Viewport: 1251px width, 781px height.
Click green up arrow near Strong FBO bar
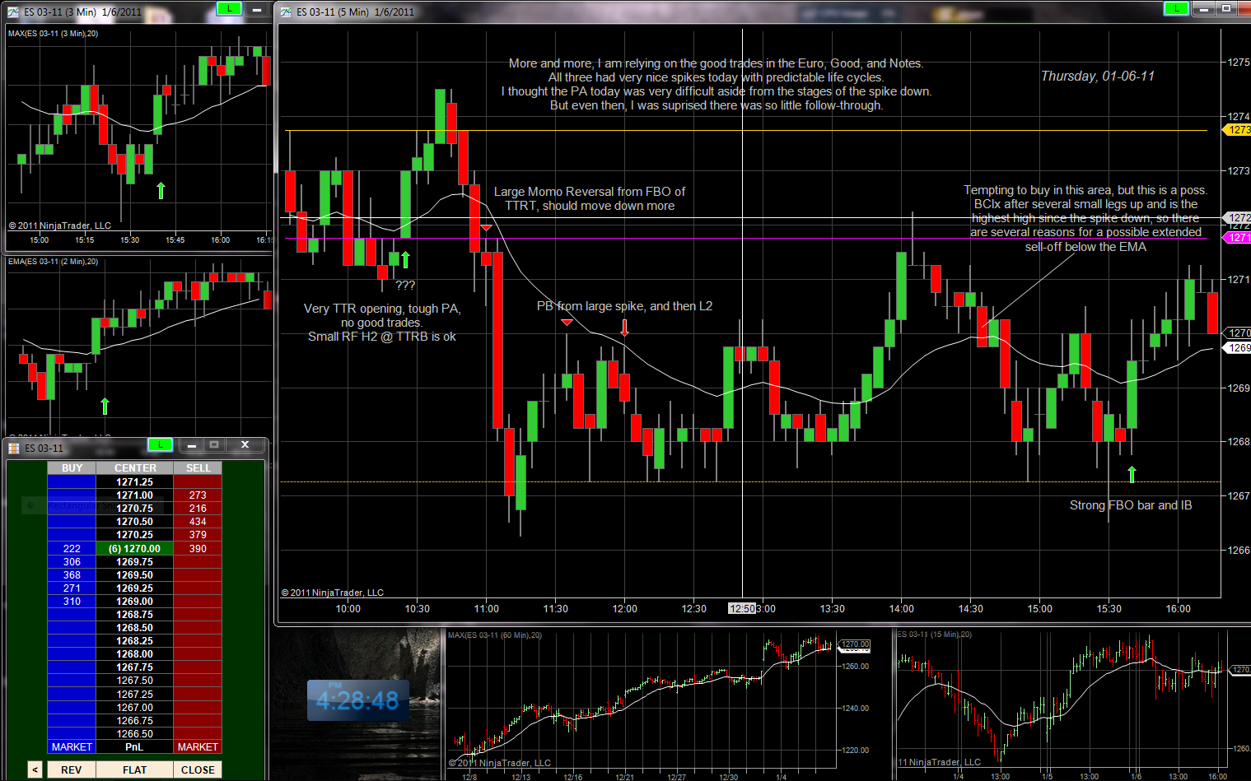pyautogui.click(x=1132, y=474)
